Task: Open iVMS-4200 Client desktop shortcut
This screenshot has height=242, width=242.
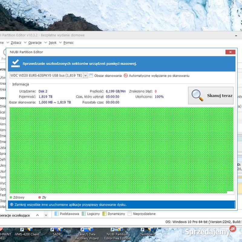Action: [x=27, y=232]
